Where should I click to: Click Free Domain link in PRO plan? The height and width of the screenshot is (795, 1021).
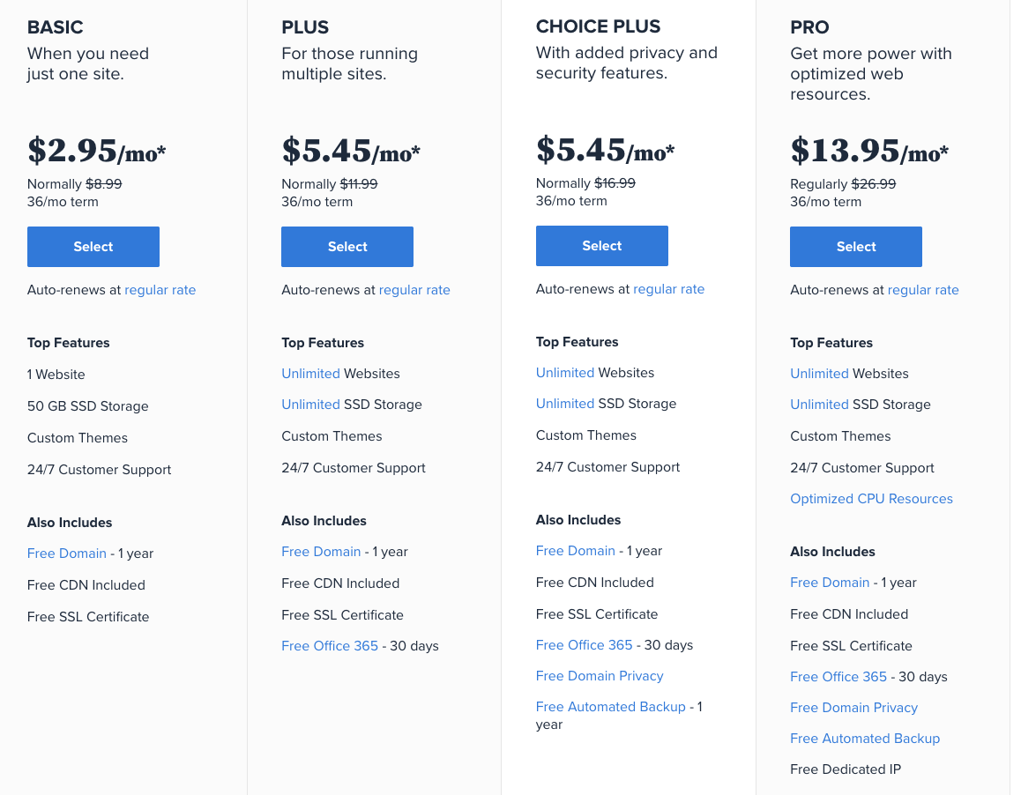click(830, 583)
